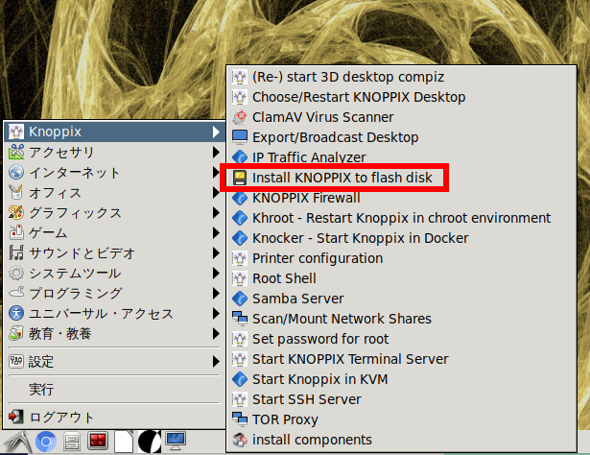Click the Chromium browser icon in taskbar
The height and width of the screenshot is (455, 590).
point(44,442)
